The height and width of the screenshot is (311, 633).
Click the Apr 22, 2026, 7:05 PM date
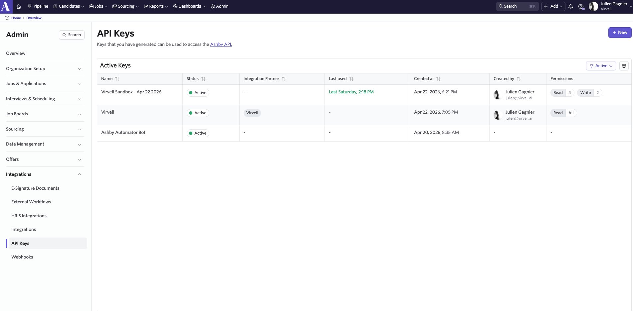(x=436, y=112)
